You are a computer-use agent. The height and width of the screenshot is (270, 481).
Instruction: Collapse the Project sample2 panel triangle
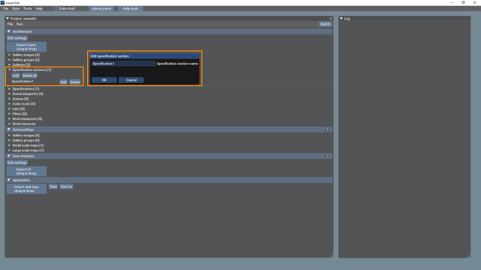click(8, 18)
